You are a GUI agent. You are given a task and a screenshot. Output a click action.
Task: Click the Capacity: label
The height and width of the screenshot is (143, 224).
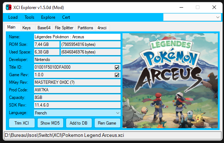pos(17,97)
